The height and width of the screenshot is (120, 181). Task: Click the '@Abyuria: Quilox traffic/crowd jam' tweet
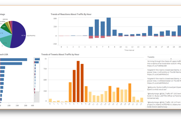163,88
